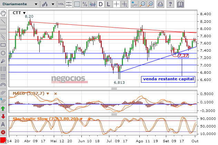
Task: Zoom out of the chart
Action: (x=142, y=4)
